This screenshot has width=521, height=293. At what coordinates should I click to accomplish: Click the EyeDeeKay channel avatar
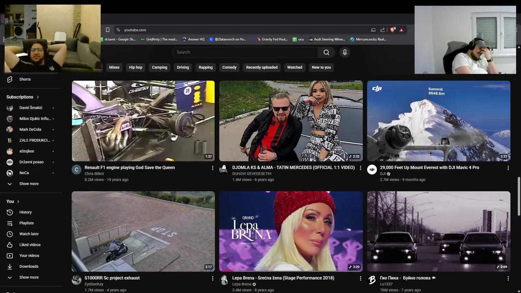(x=77, y=280)
